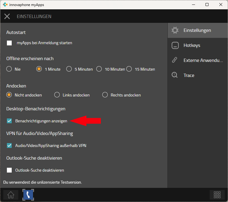This screenshot has height=202, width=228.
Task: Click the Hotkeys keyboard icon
Action: [x=175, y=45]
